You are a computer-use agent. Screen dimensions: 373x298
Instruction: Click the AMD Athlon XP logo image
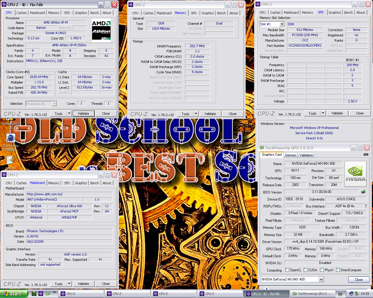[101, 31]
